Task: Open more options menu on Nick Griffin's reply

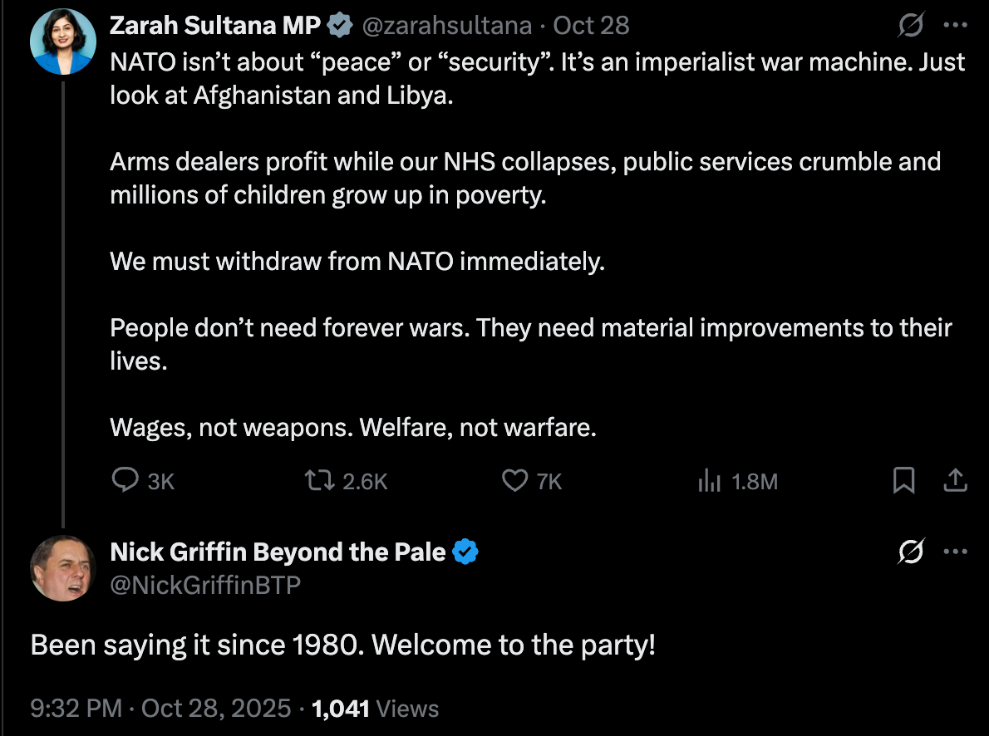Action: (x=956, y=551)
